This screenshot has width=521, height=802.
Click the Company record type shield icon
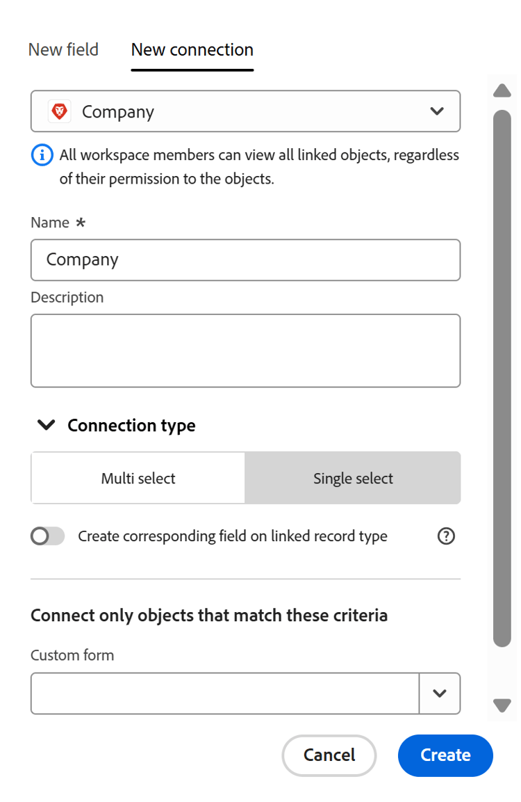point(60,111)
